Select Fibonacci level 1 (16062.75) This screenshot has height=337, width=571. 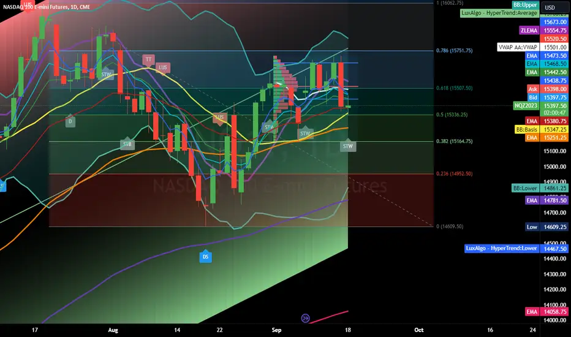(450, 3)
